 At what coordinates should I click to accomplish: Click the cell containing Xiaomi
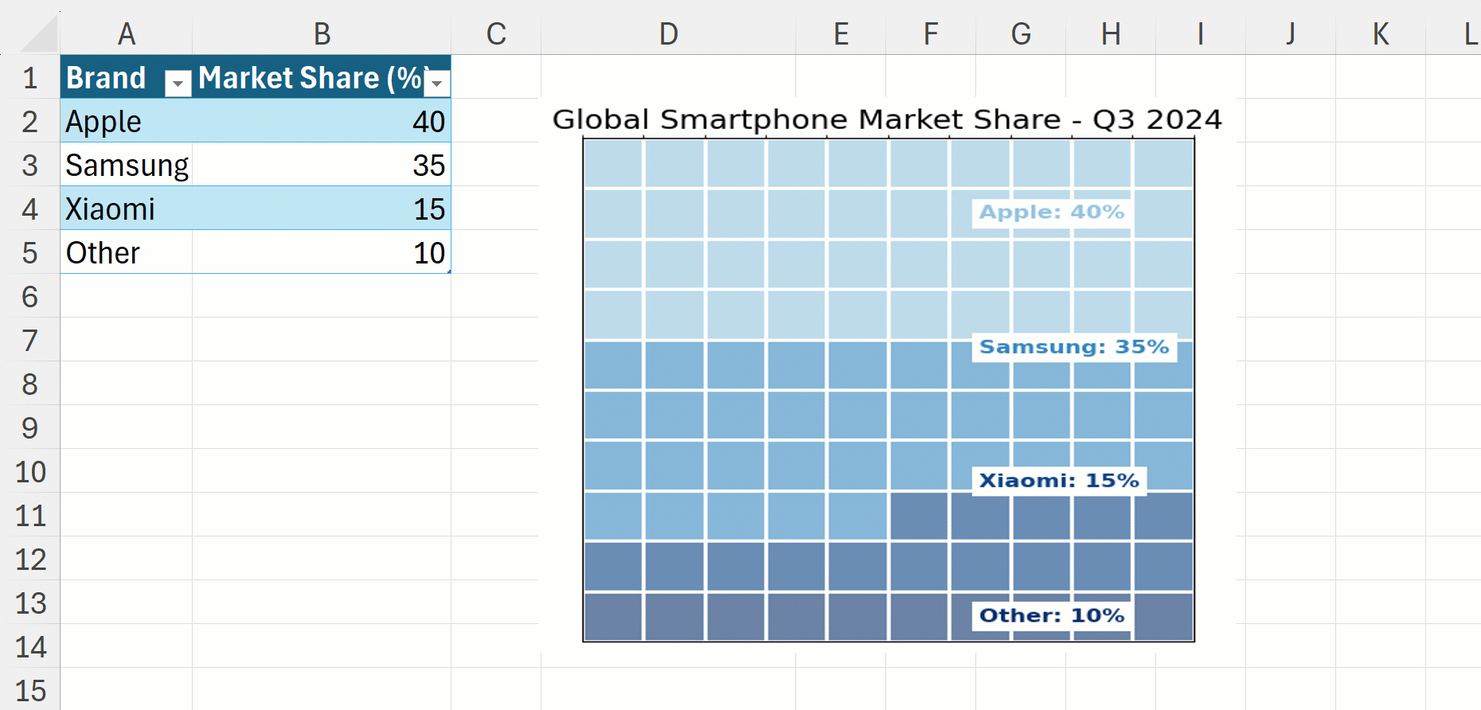click(126, 209)
